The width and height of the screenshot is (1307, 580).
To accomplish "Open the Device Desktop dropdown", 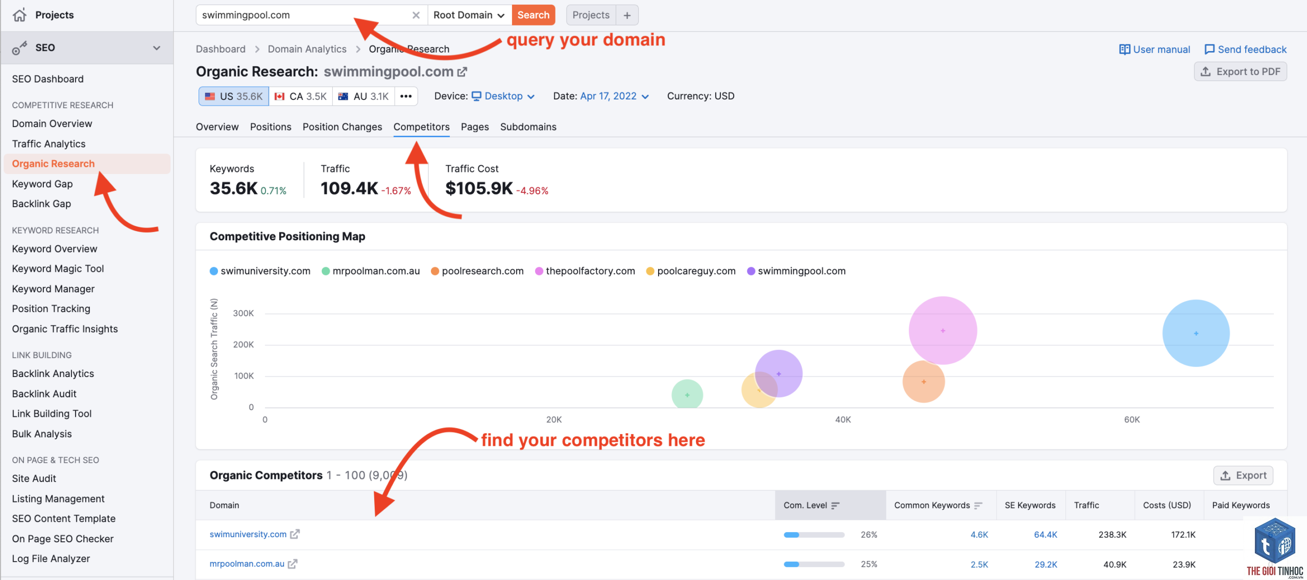I will (x=503, y=96).
